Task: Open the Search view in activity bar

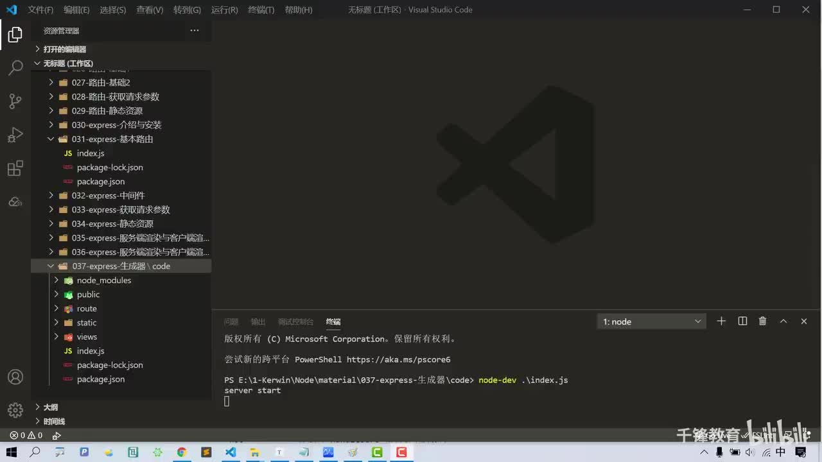Action: 15,67
